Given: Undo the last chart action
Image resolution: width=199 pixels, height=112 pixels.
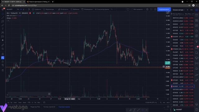Looking at the screenshot, I should pos(112,9).
